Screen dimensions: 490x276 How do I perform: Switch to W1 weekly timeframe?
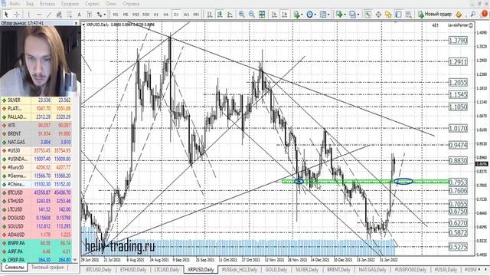(186, 15)
